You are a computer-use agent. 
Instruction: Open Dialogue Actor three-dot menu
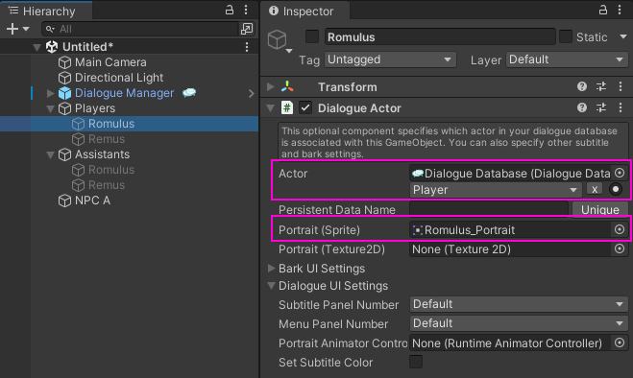pyautogui.click(x=621, y=107)
